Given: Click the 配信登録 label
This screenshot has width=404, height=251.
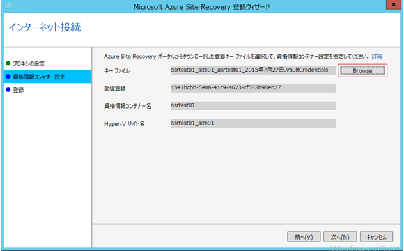Looking at the screenshot, I should pos(115,88).
